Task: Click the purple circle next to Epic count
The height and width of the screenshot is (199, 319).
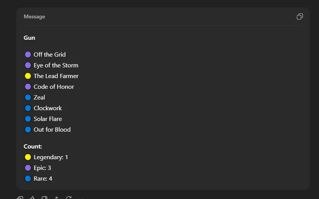Action: click(x=28, y=168)
